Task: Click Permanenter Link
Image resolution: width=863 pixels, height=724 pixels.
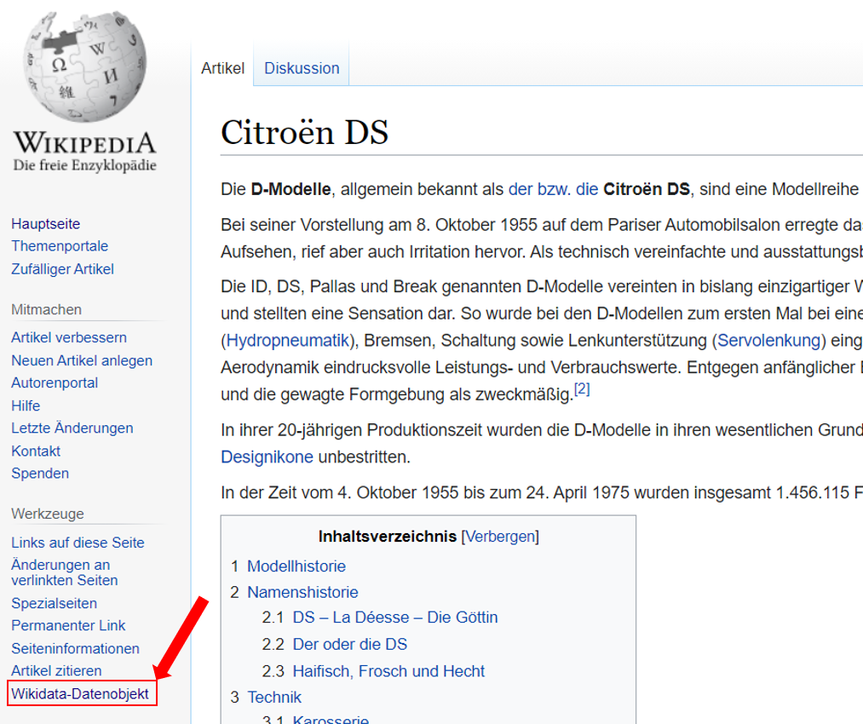Action: [68, 625]
